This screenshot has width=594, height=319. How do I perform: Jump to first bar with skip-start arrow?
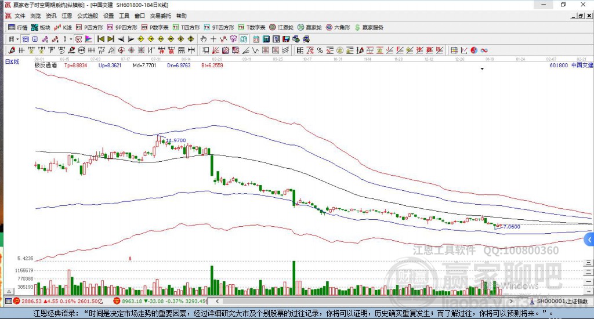[x=101, y=39]
